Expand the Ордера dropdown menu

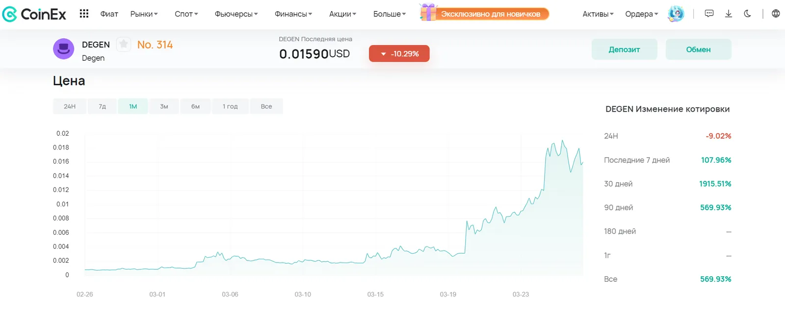(x=642, y=14)
